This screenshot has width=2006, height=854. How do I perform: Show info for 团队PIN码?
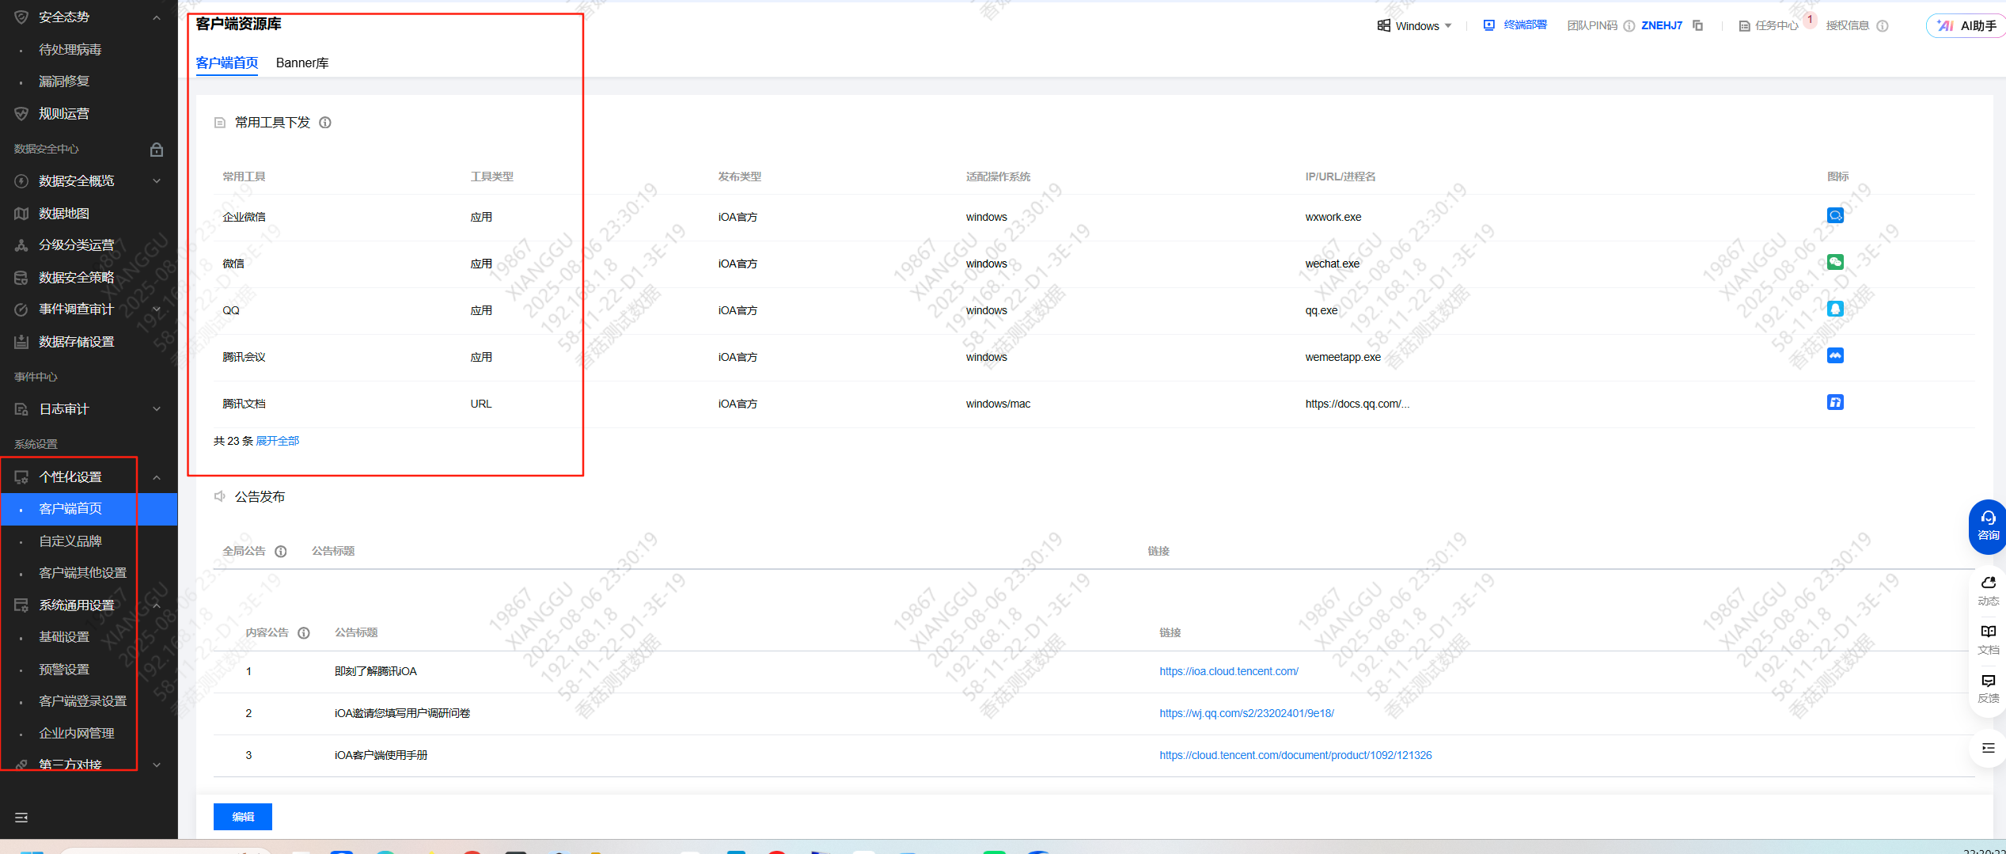pos(1629,26)
